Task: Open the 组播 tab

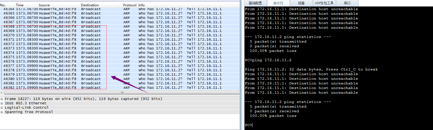Action: [x=301, y=3]
